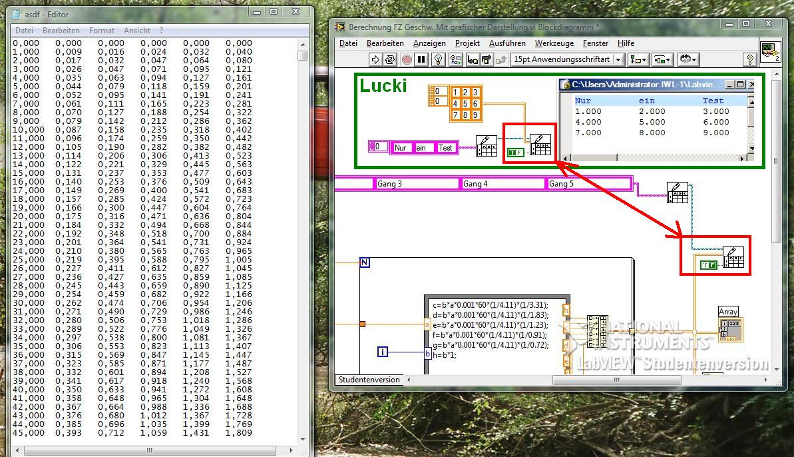Image resolution: width=794 pixels, height=457 pixels.
Task: Open Anzeigen menu in LabVIEW
Action: tap(429, 43)
